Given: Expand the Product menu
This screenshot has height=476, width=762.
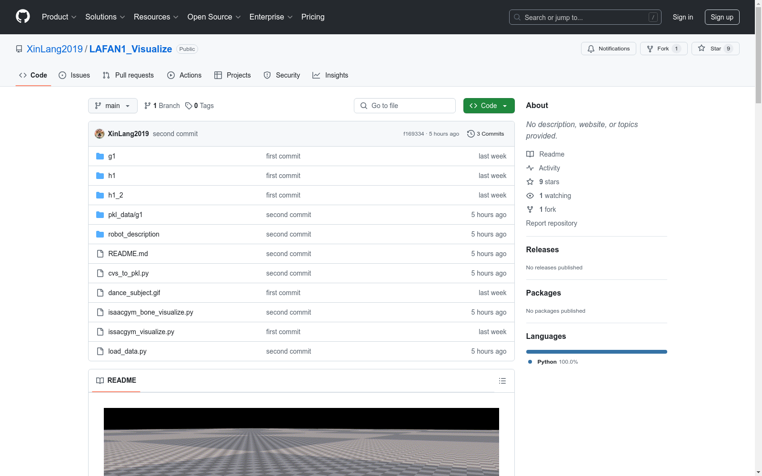Looking at the screenshot, I should (59, 17).
